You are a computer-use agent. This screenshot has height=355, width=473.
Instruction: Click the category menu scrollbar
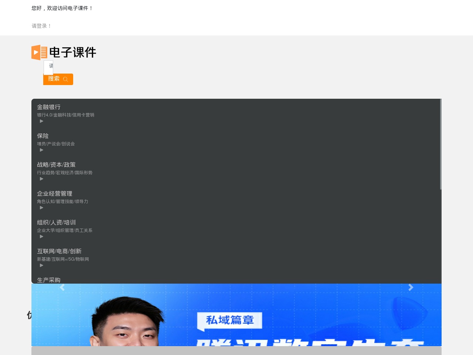tap(440, 144)
